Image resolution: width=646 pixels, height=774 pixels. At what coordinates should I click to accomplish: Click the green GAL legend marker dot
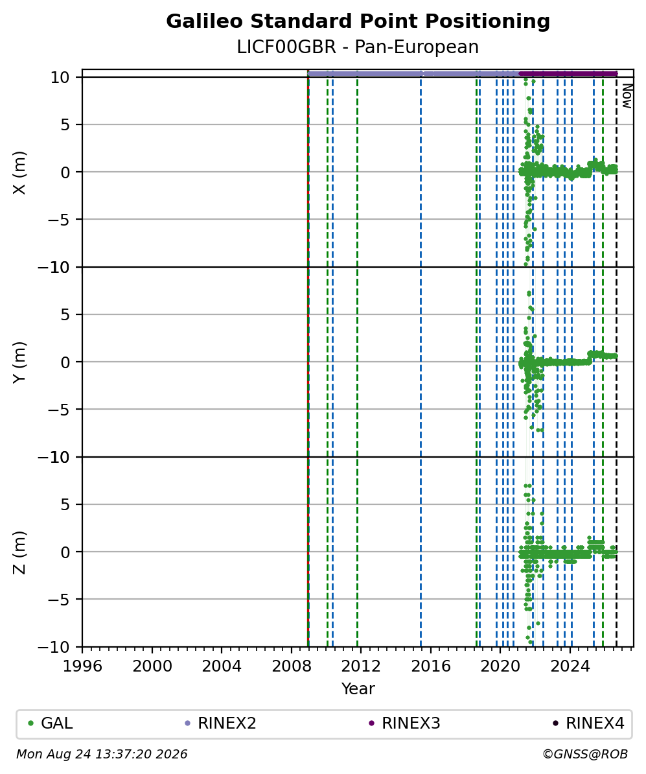[x=30, y=723]
